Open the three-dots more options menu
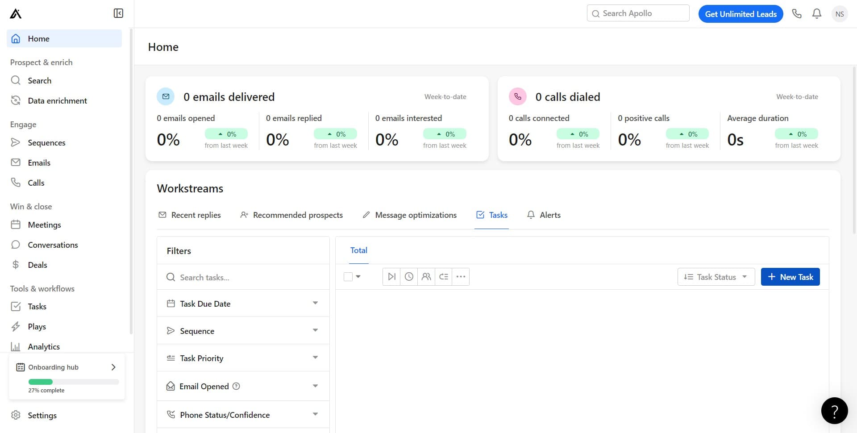857x433 pixels. (x=461, y=277)
